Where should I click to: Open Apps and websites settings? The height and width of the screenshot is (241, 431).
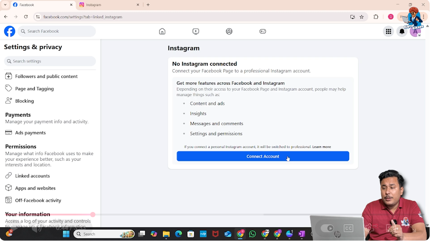[50, 188]
